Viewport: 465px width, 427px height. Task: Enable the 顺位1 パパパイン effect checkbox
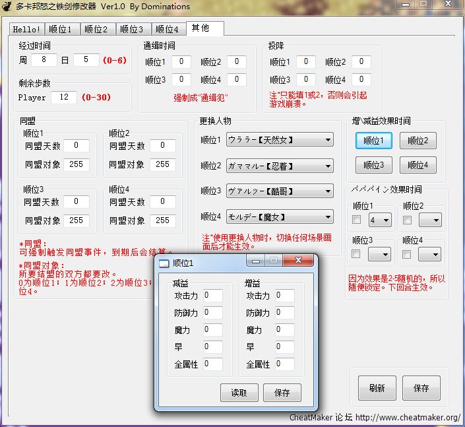[357, 219]
